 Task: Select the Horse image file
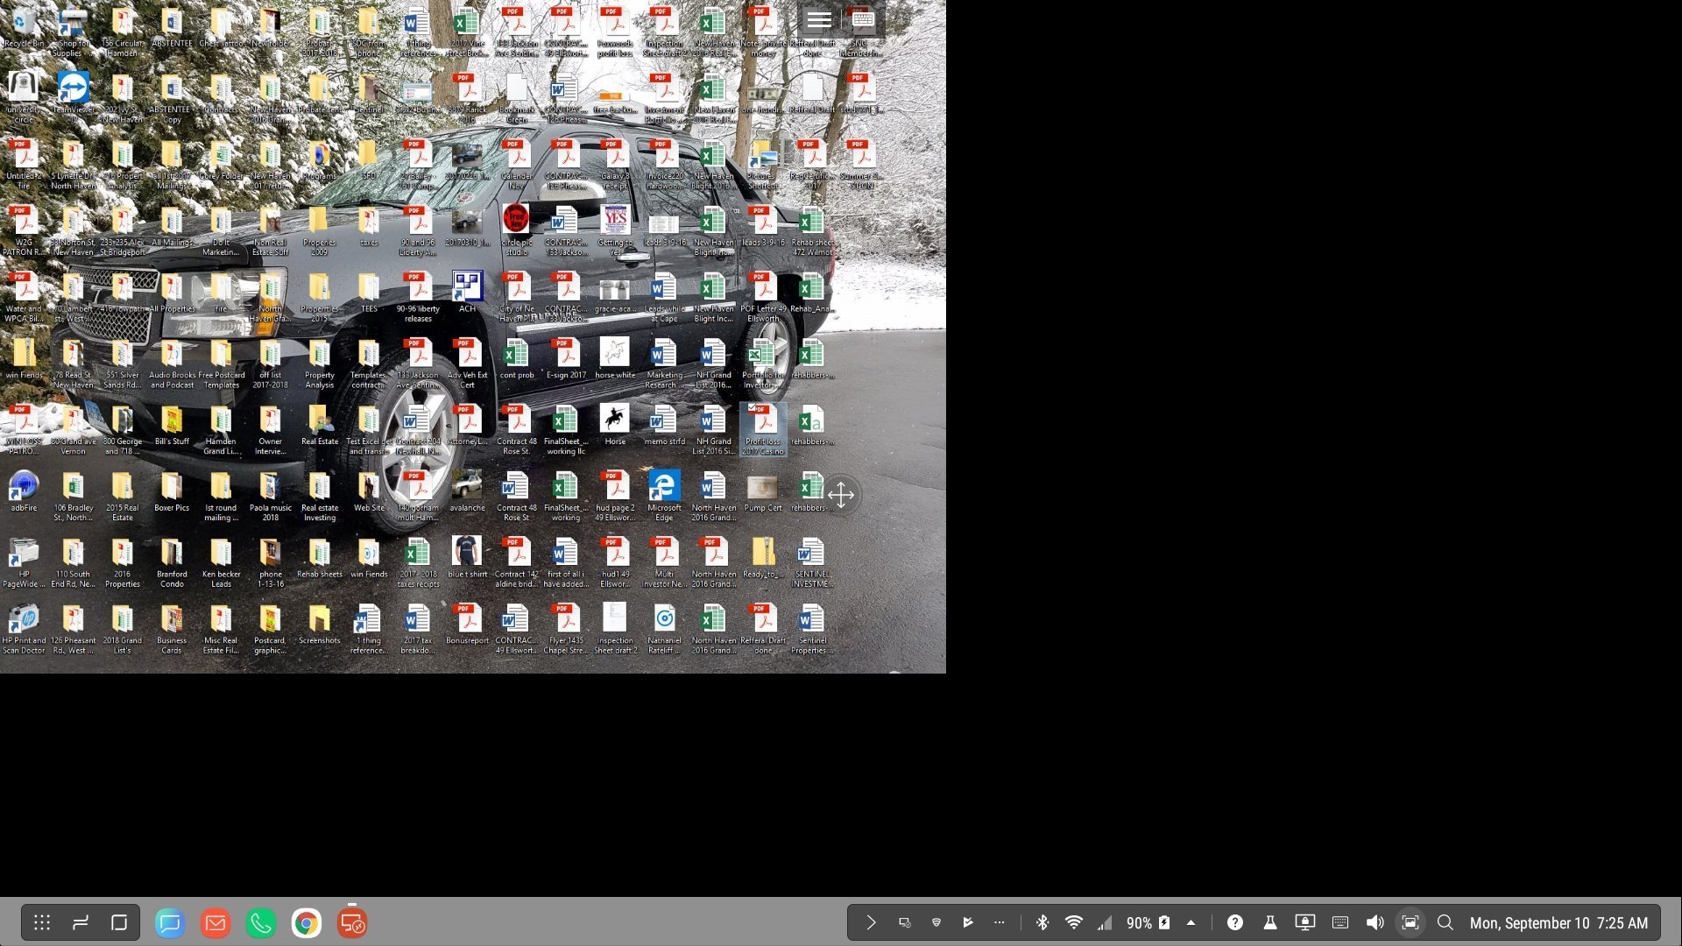point(615,424)
